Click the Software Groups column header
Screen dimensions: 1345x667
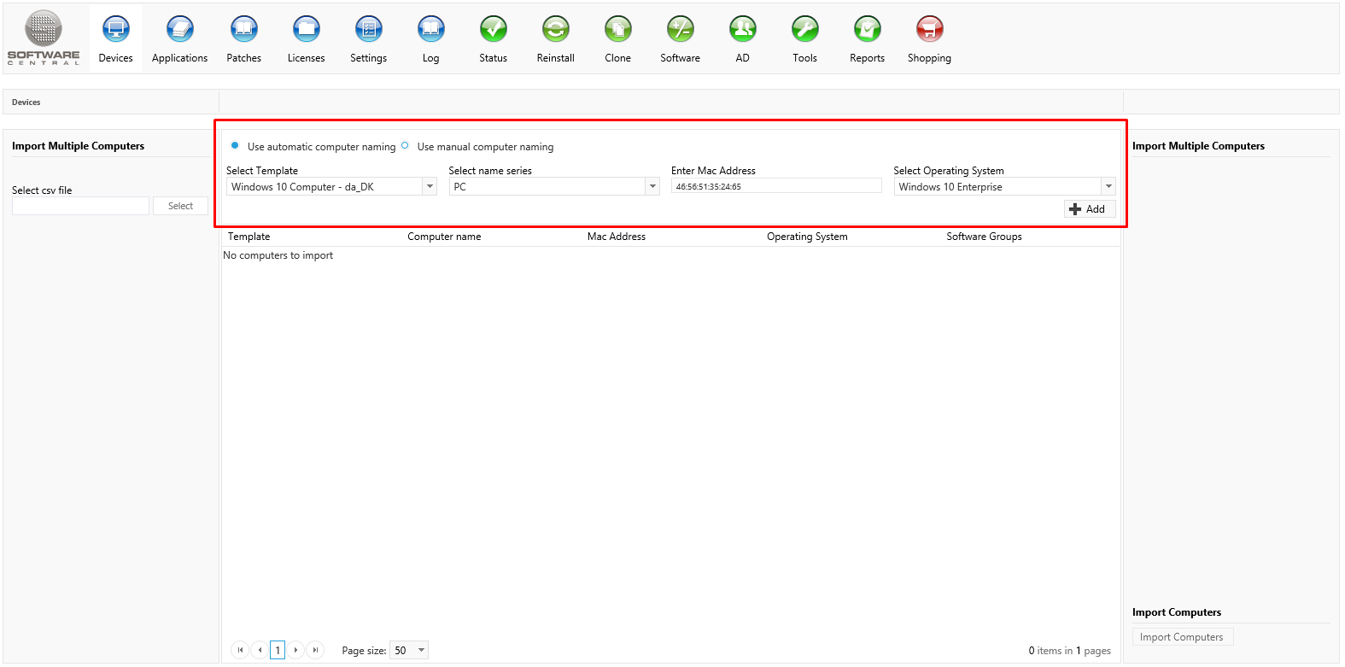[984, 237]
